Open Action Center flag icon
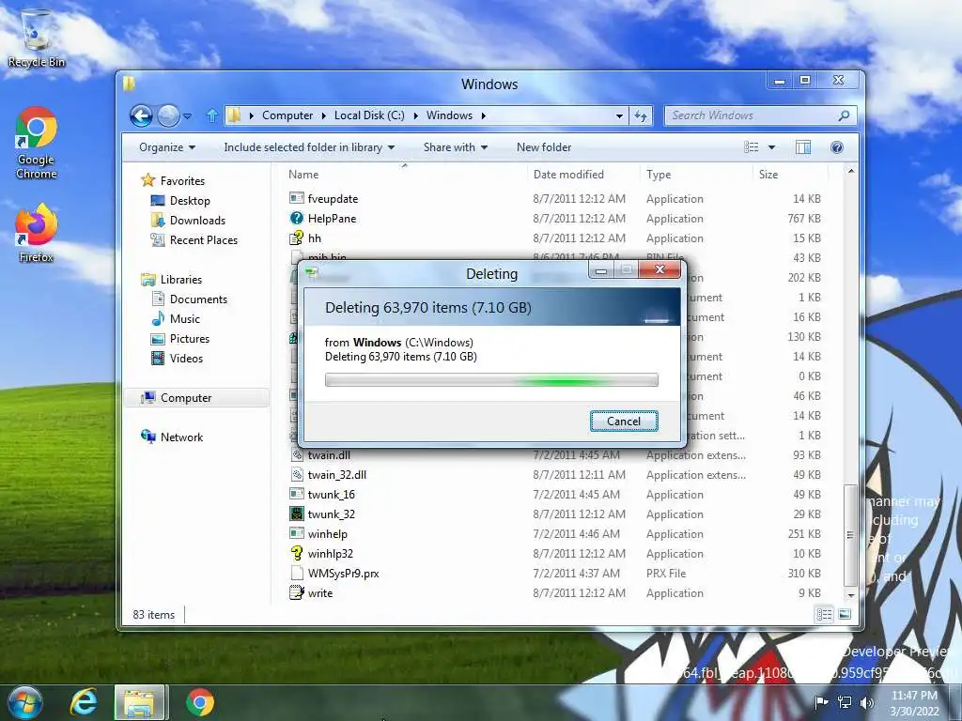The image size is (962, 721). tap(821, 702)
